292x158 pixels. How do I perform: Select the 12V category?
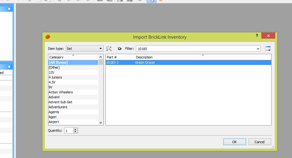click(73, 72)
